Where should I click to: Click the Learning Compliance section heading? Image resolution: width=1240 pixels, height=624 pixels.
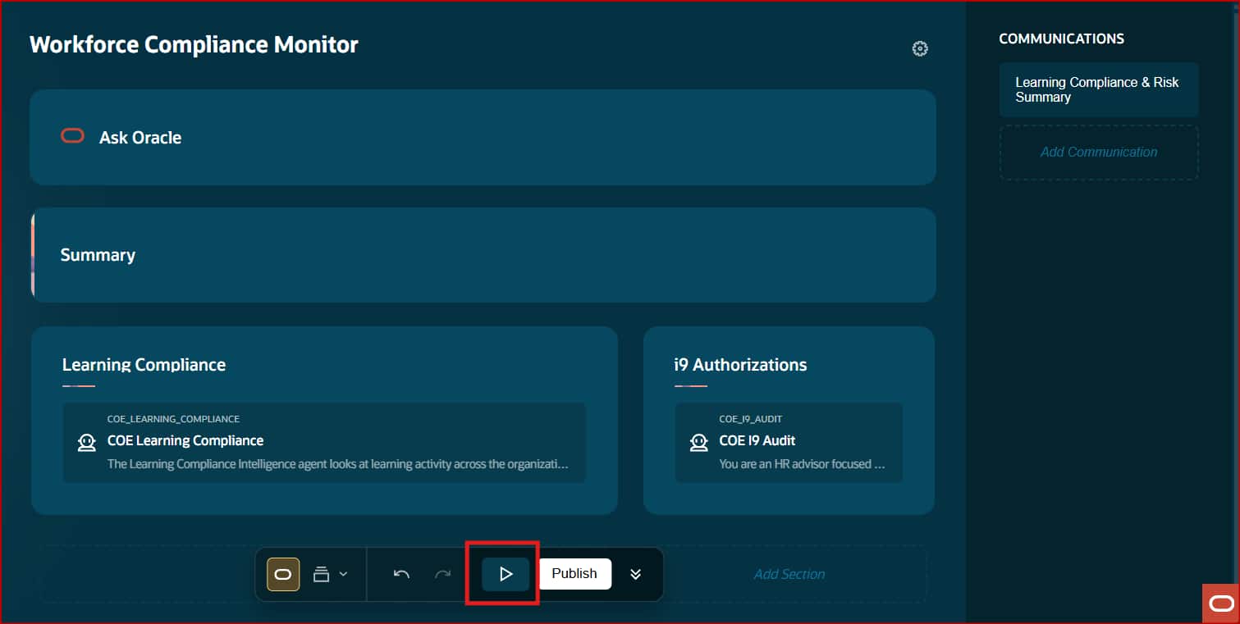click(144, 365)
